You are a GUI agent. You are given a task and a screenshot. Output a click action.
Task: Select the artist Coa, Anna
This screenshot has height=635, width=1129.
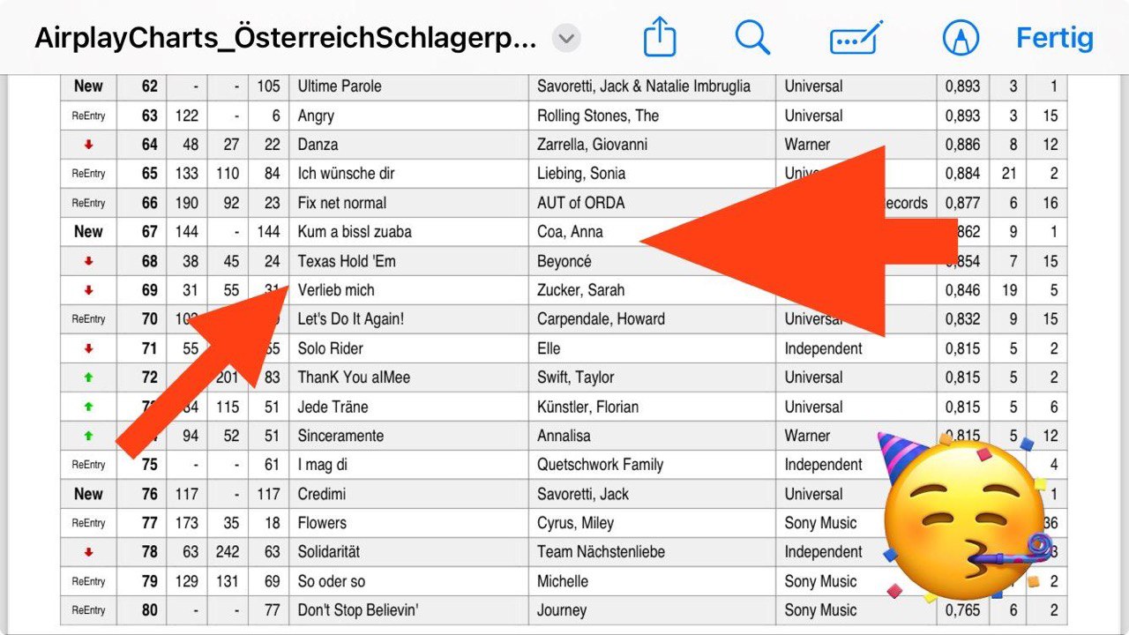tap(570, 232)
